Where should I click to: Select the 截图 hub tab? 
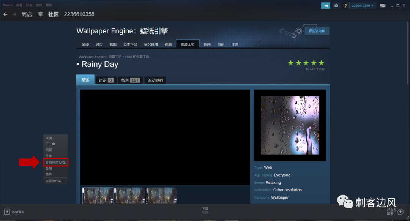click(113, 44)
